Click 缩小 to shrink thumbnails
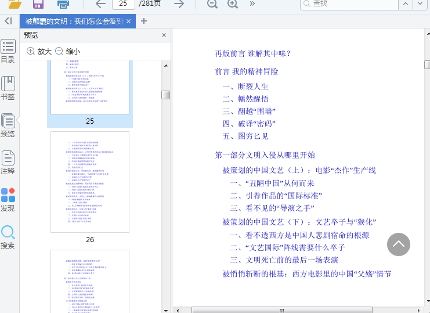 [x=68, y=51]
